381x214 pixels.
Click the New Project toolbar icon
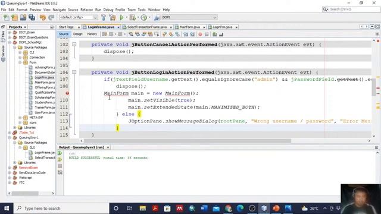(x=14, y=17)
